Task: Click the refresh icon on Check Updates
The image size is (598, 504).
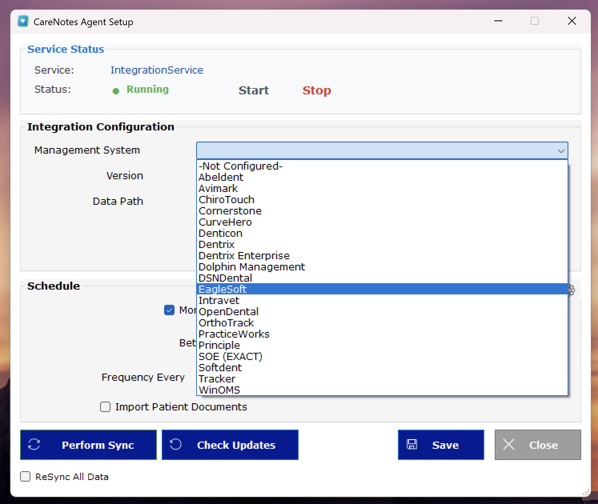Action: 176,444
